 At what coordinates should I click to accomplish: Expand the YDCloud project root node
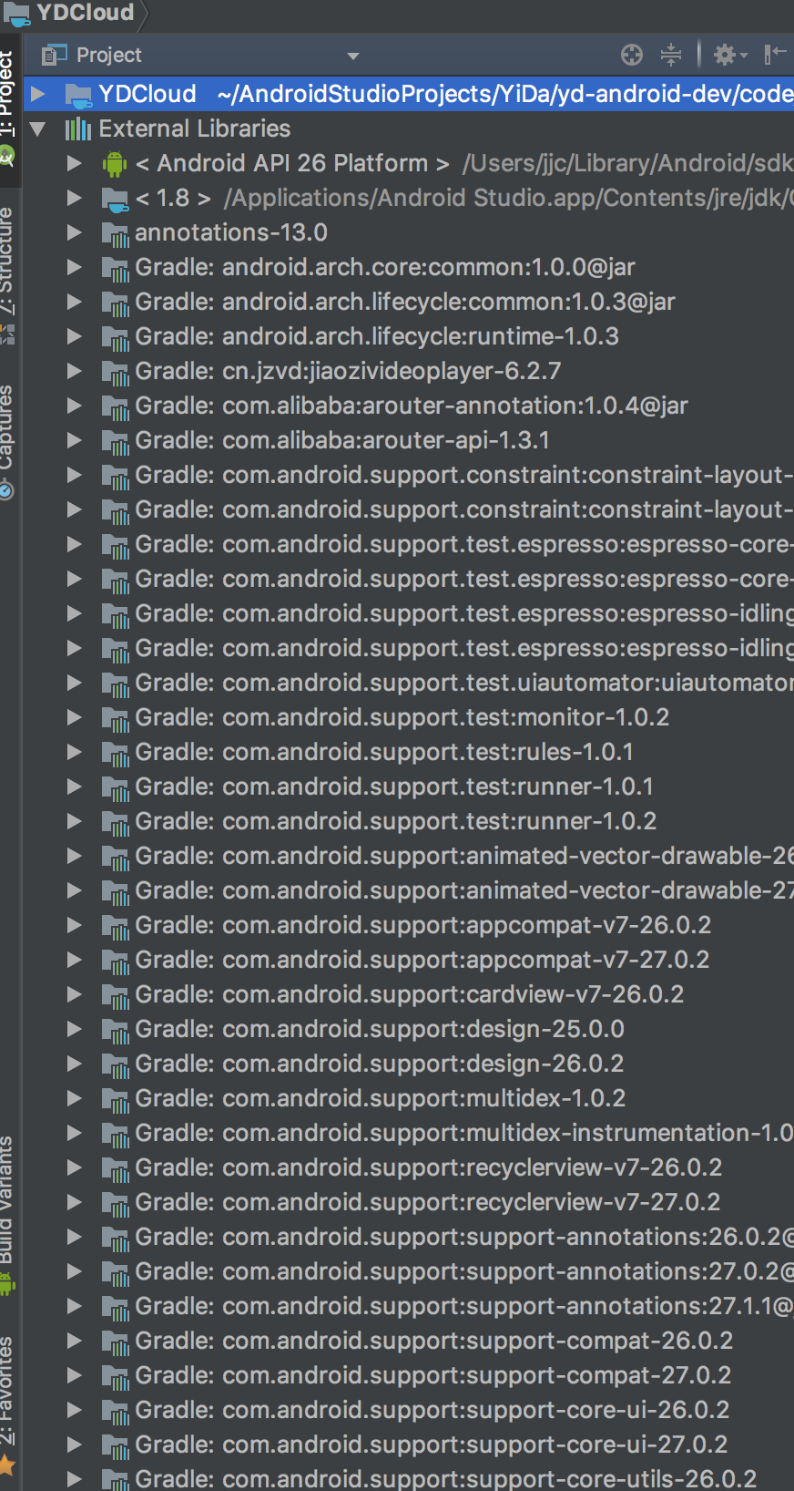tap(38, 94)
